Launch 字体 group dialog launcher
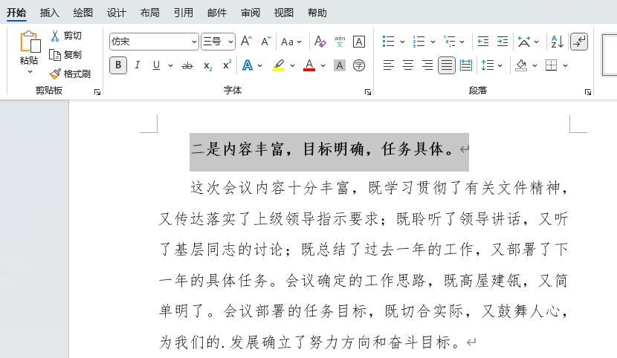The width and height of the screenshot is (617, 358). pos(368,92)
